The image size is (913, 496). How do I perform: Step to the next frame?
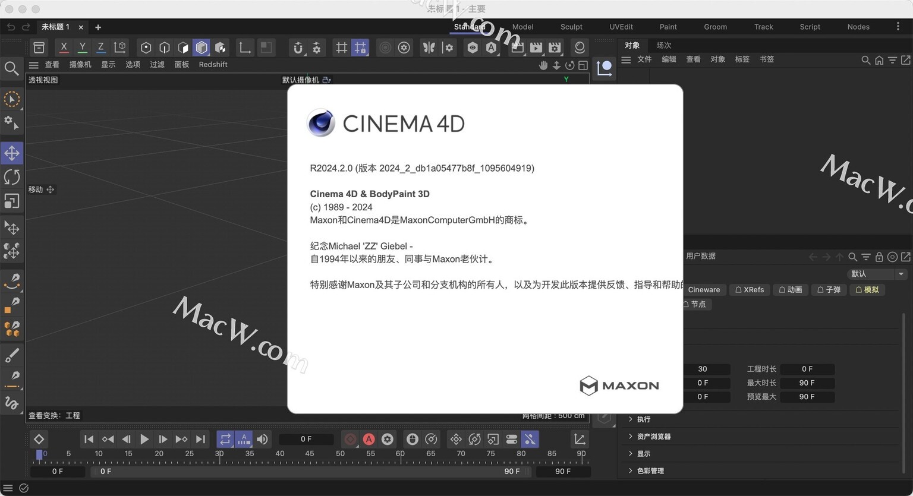tap(163, 439)
